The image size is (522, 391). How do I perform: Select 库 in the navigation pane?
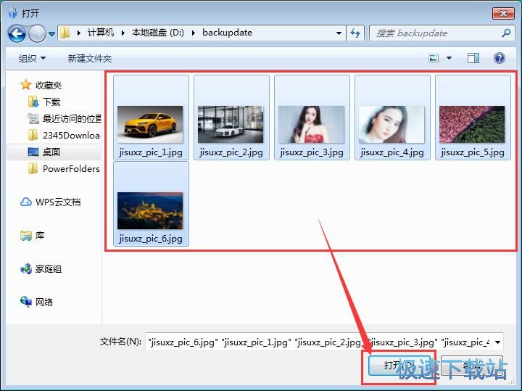(40, 236)
